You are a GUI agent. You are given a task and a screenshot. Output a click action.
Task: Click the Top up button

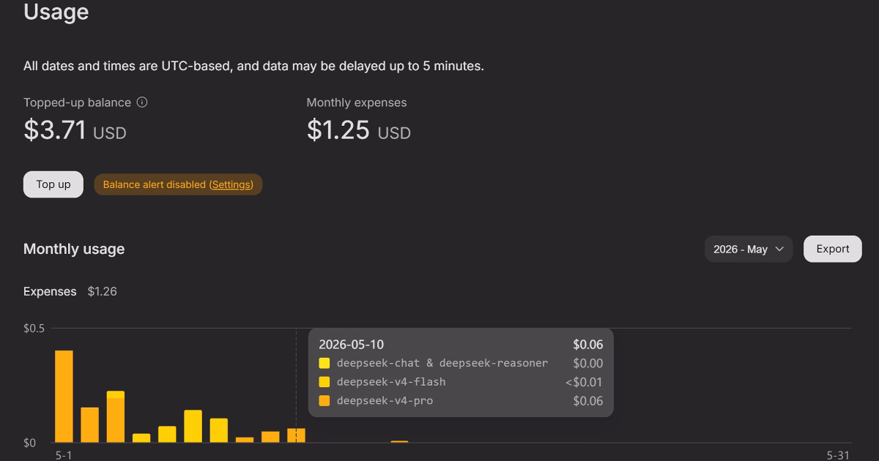53,184
